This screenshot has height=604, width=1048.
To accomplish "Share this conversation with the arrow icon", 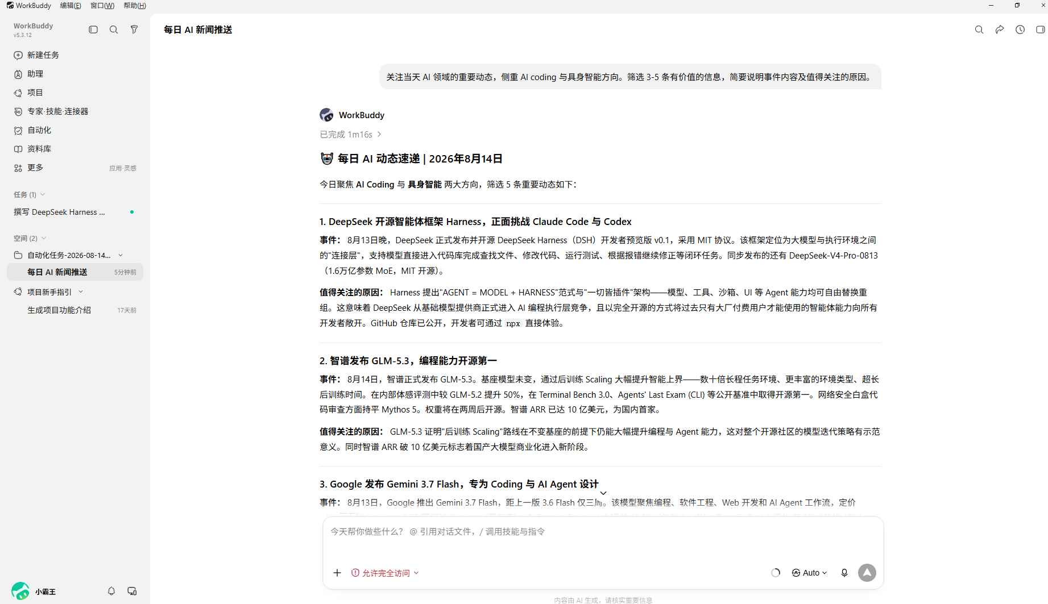I will click(x=1000, y=30).
